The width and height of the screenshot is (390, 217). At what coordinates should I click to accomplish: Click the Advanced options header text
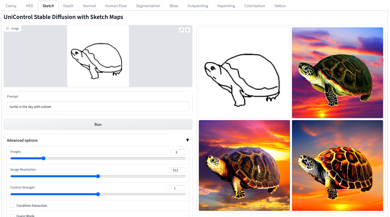coord(22,140)
